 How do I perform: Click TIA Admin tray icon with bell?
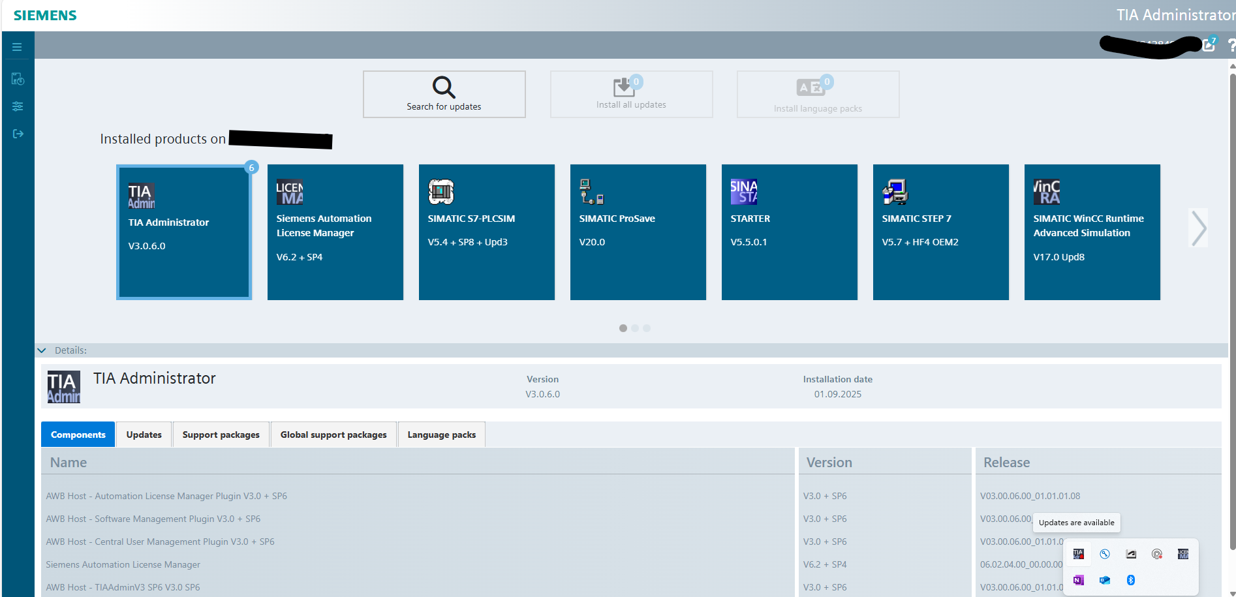coord(1079,554)
